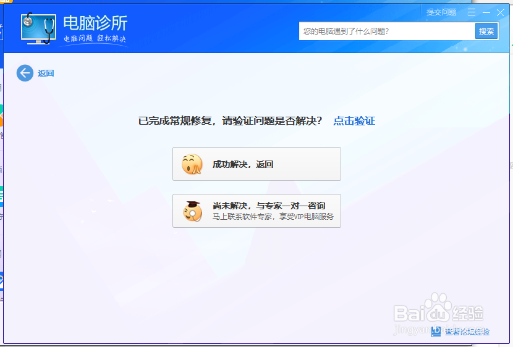The height and width of the screenshot is (347, 513).
Task: Choose 成功解决，返回 button
Action: pos(257,164)
